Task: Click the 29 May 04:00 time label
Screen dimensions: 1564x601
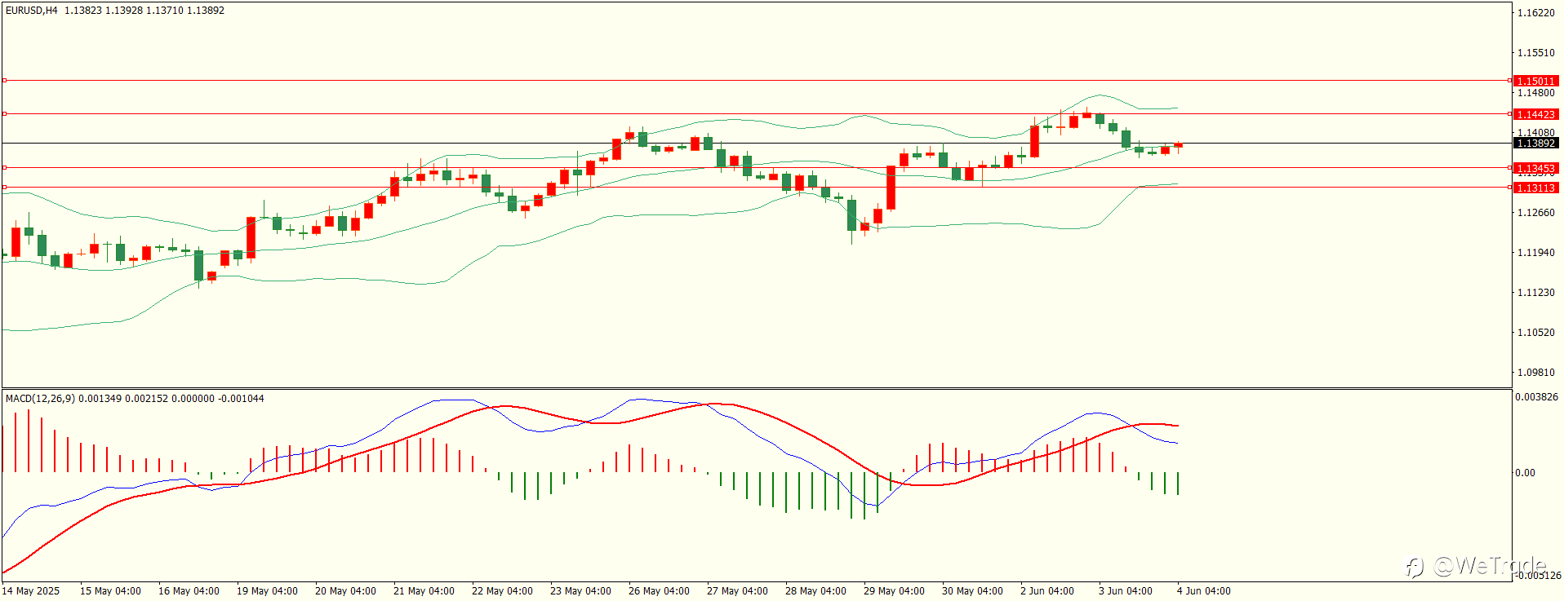Action: pyautogui.click(x=894, y=591)
